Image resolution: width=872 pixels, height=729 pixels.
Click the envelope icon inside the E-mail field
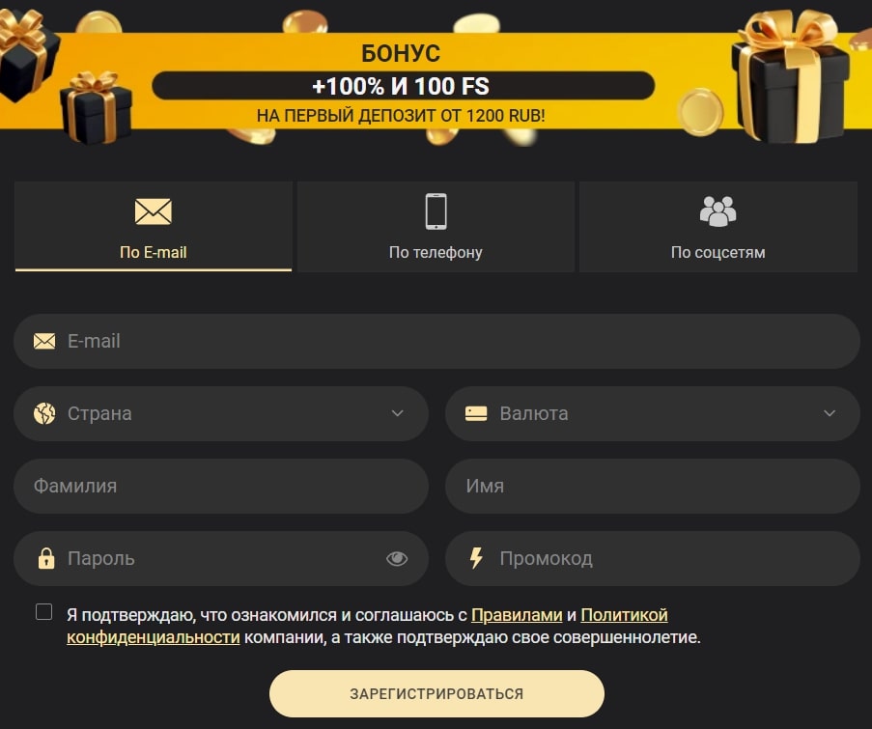44,341
